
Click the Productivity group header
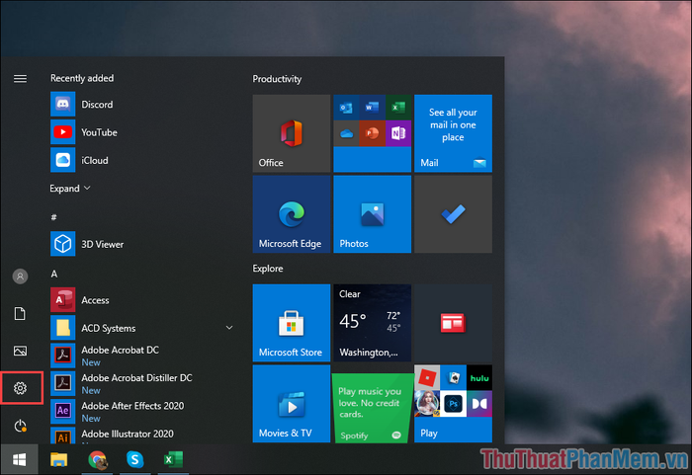pyautogui.click(x=277, y=79)
